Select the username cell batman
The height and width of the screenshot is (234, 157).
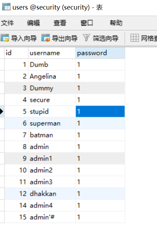point(52,135)
